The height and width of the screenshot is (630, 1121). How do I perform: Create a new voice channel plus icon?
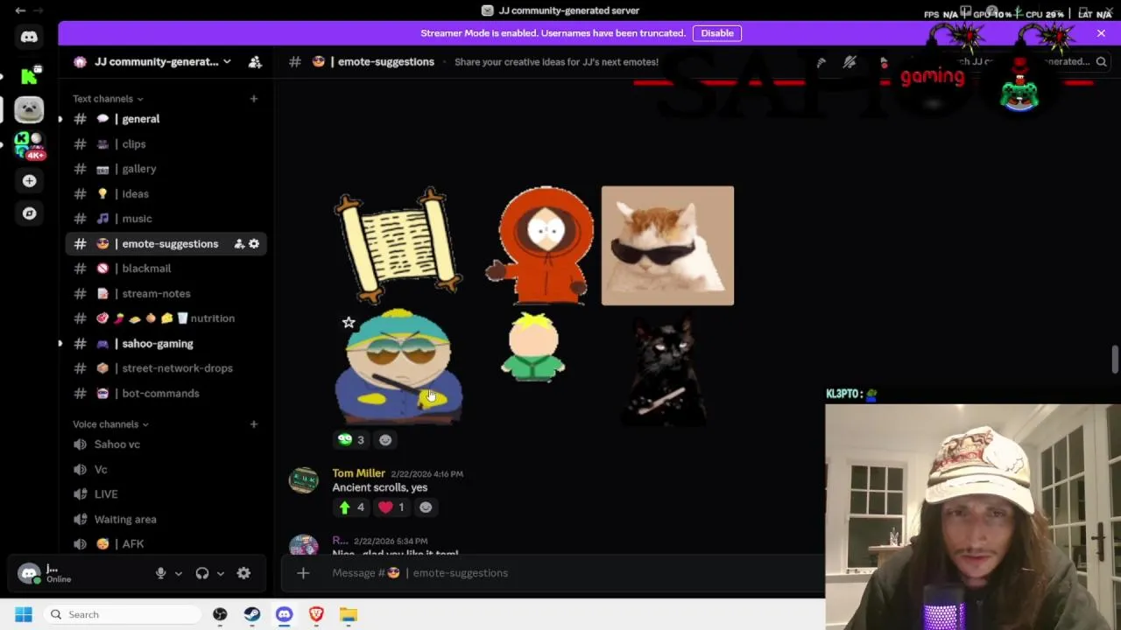[x=254, y=424]
